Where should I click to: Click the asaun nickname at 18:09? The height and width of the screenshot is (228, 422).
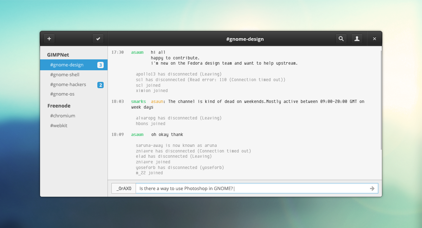(137, 135)
